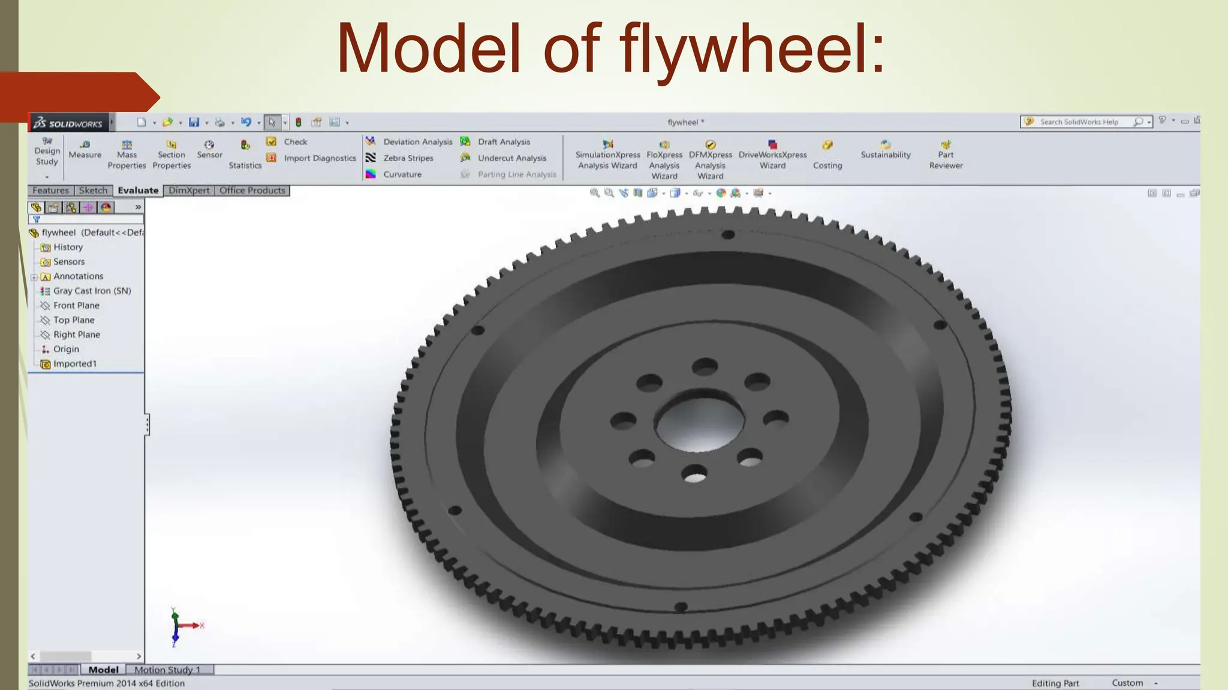The image size is (1228, 690).
Task: Start Deviation Analysis
Action: (409, 142)
